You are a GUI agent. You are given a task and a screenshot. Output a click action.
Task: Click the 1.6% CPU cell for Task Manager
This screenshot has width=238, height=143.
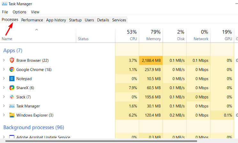tap(127, 106)
